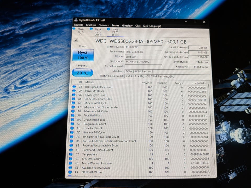Click status icon of Erase Fail Count

click(x=72, y=128)
